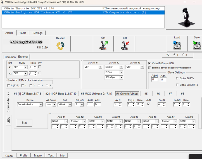Viewport: 202px width, 159px height.
Task: Open the Macro bottom tab
Action: click(x=38, y=155)
